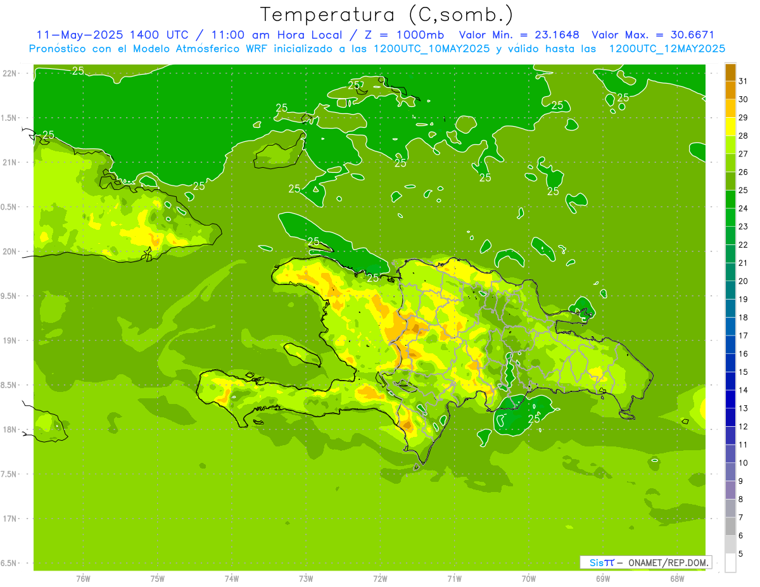Image resolution: width=760 pixels, height=587 pixels.
Task: Click the color scale label "17"
Action: 744,336
